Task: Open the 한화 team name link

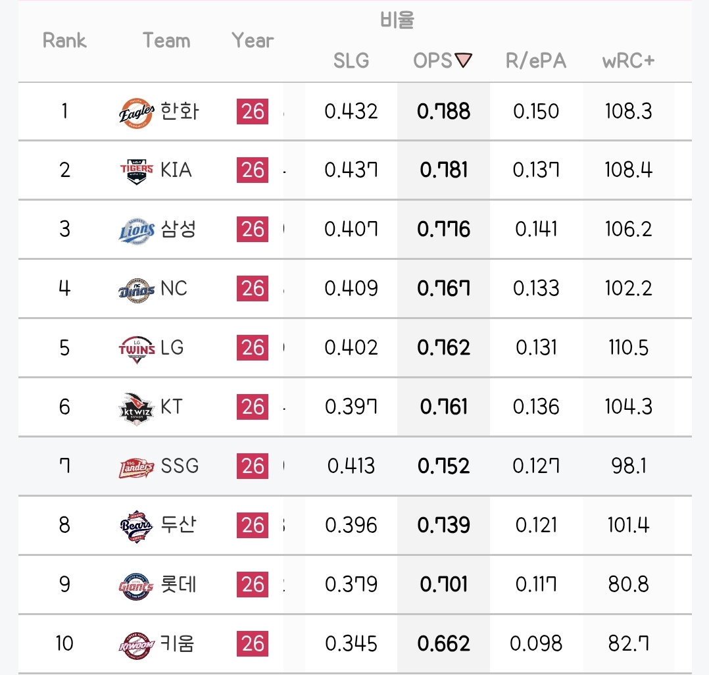Action: 180,111
